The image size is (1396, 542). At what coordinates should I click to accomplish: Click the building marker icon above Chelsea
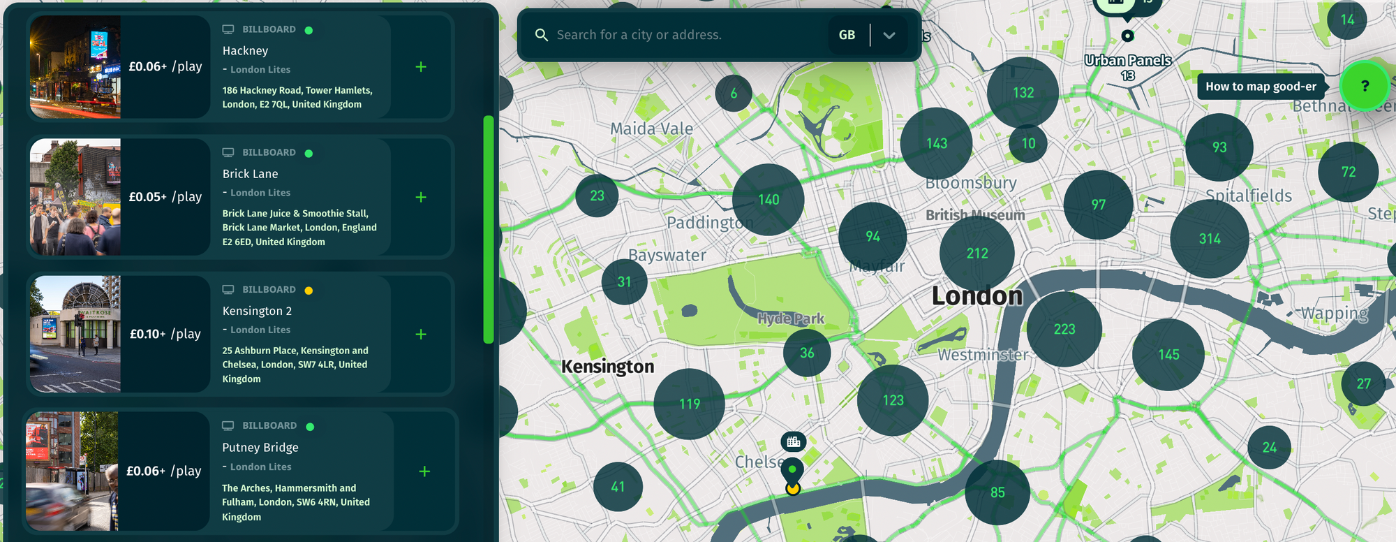[794, 441]
